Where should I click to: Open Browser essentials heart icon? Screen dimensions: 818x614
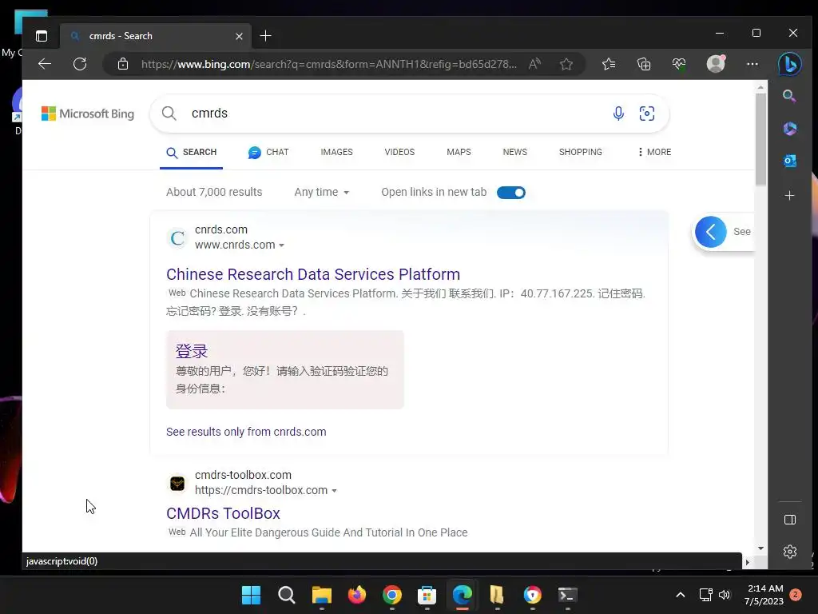point(679,64)
